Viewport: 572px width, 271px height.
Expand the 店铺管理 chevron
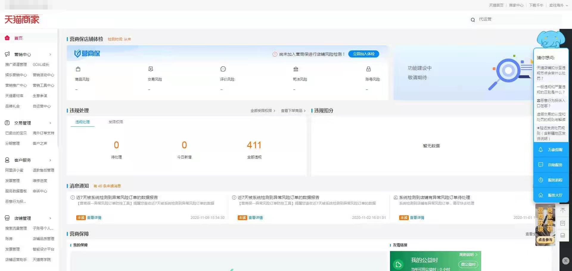click(50, 218)
